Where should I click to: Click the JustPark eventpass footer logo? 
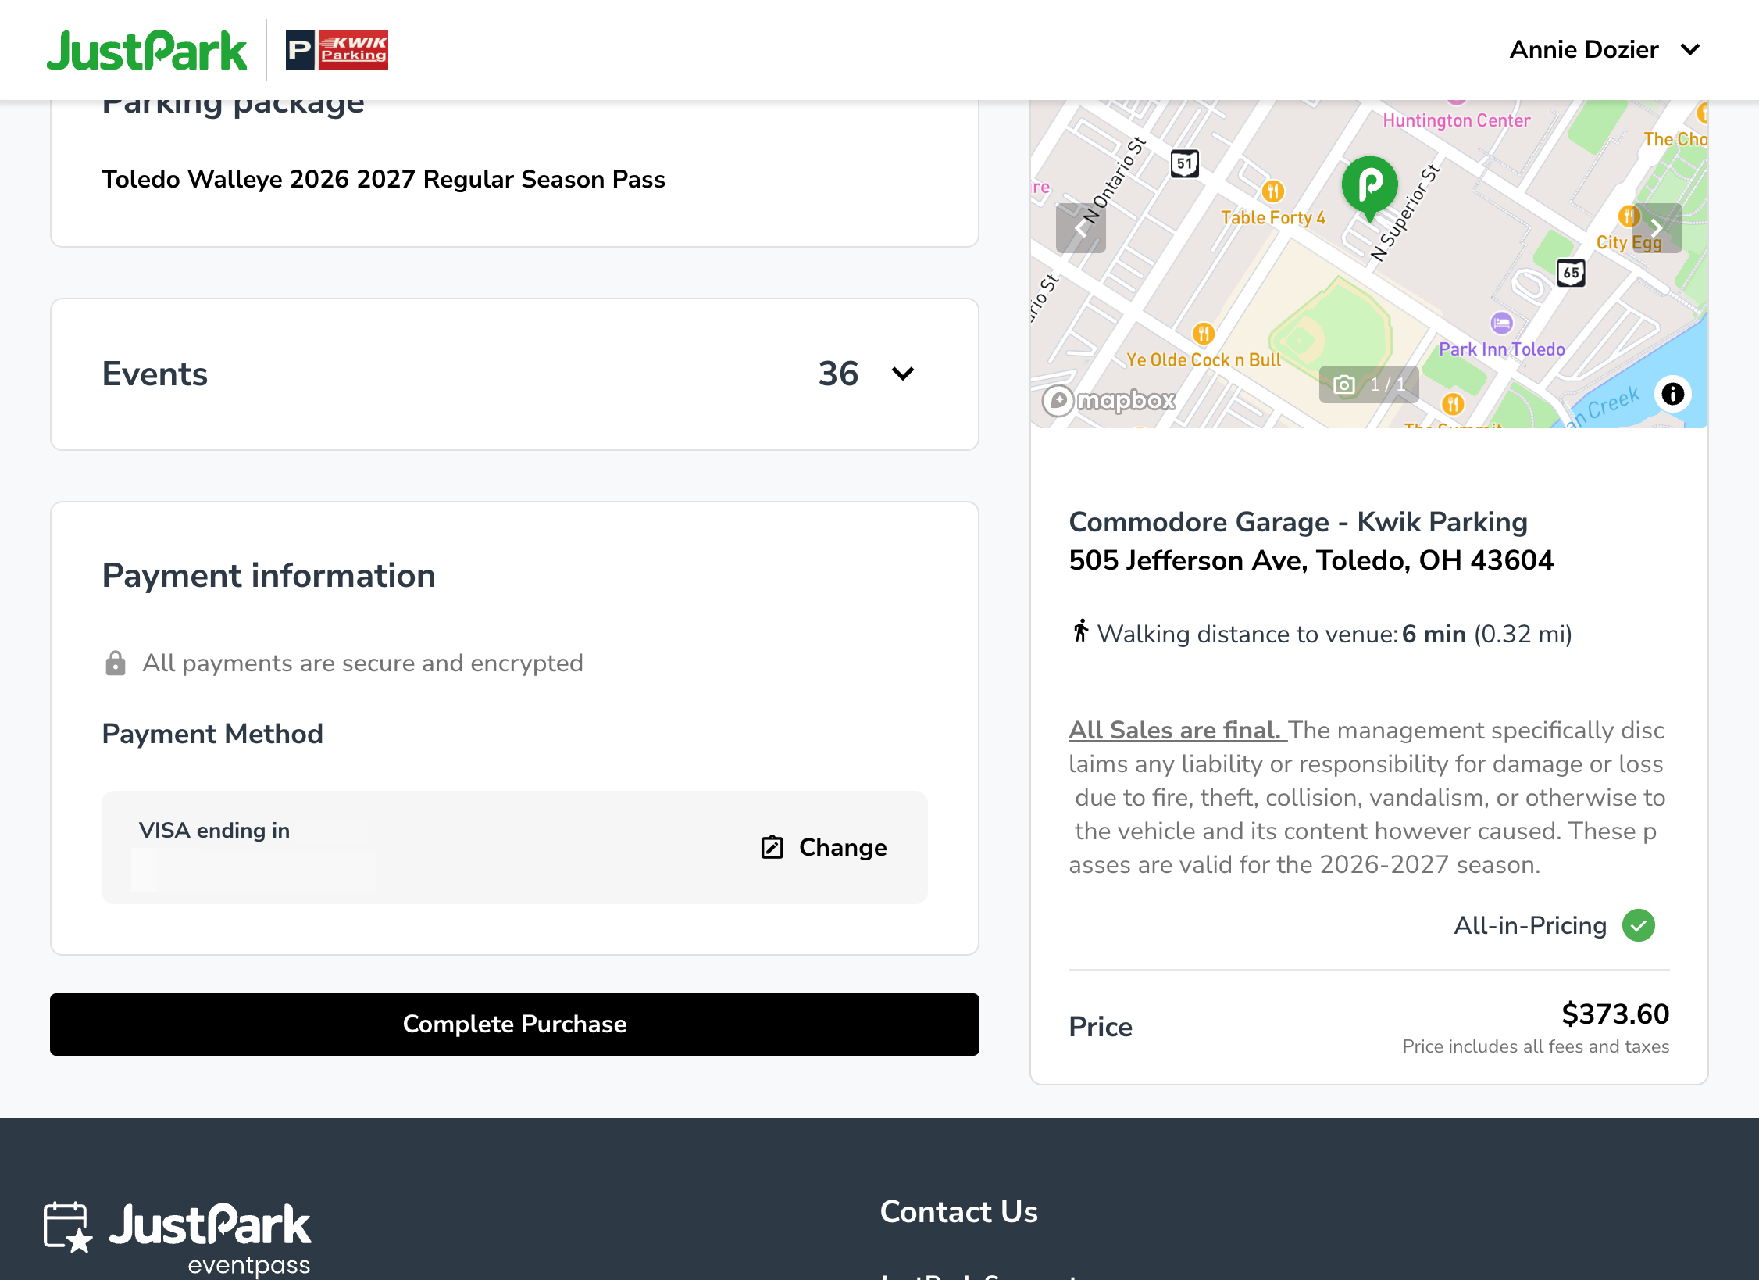coord(177,1239)
